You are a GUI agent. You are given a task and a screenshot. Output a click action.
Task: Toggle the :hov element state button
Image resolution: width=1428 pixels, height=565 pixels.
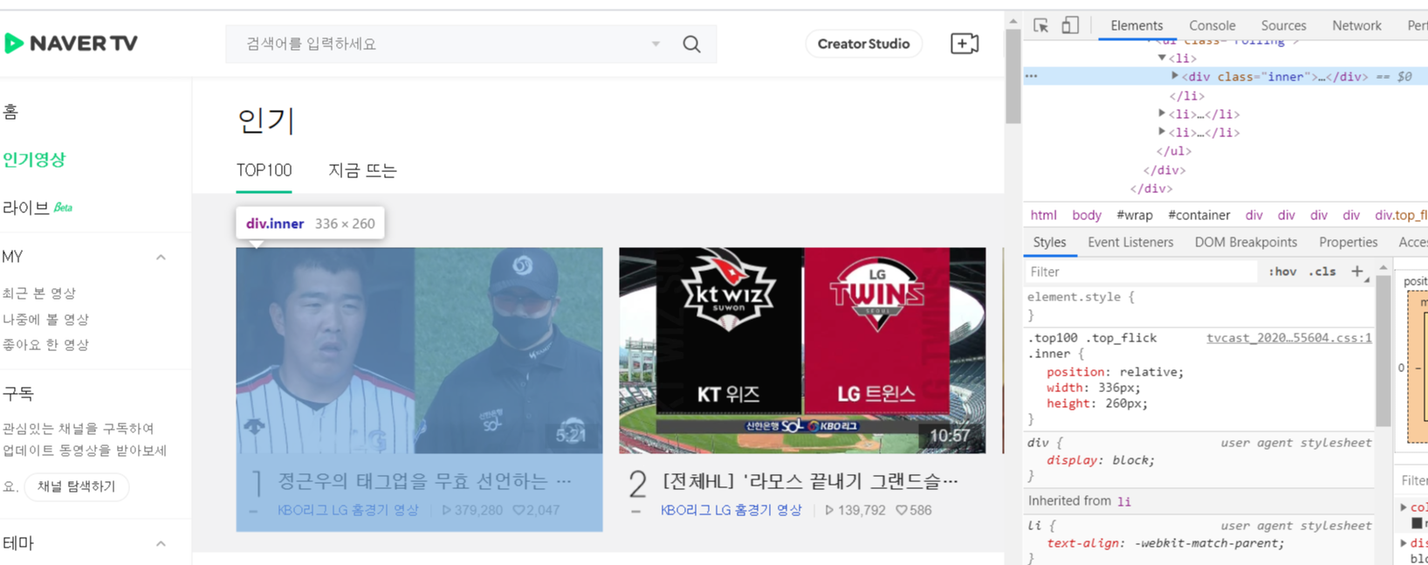(x=1282, y=272)
